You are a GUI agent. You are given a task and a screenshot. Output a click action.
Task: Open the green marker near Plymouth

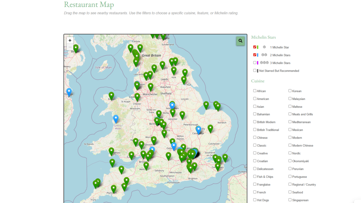point(113,189)
